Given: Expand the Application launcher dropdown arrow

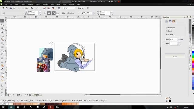Looking at the screenshot, I should point(56,8).
